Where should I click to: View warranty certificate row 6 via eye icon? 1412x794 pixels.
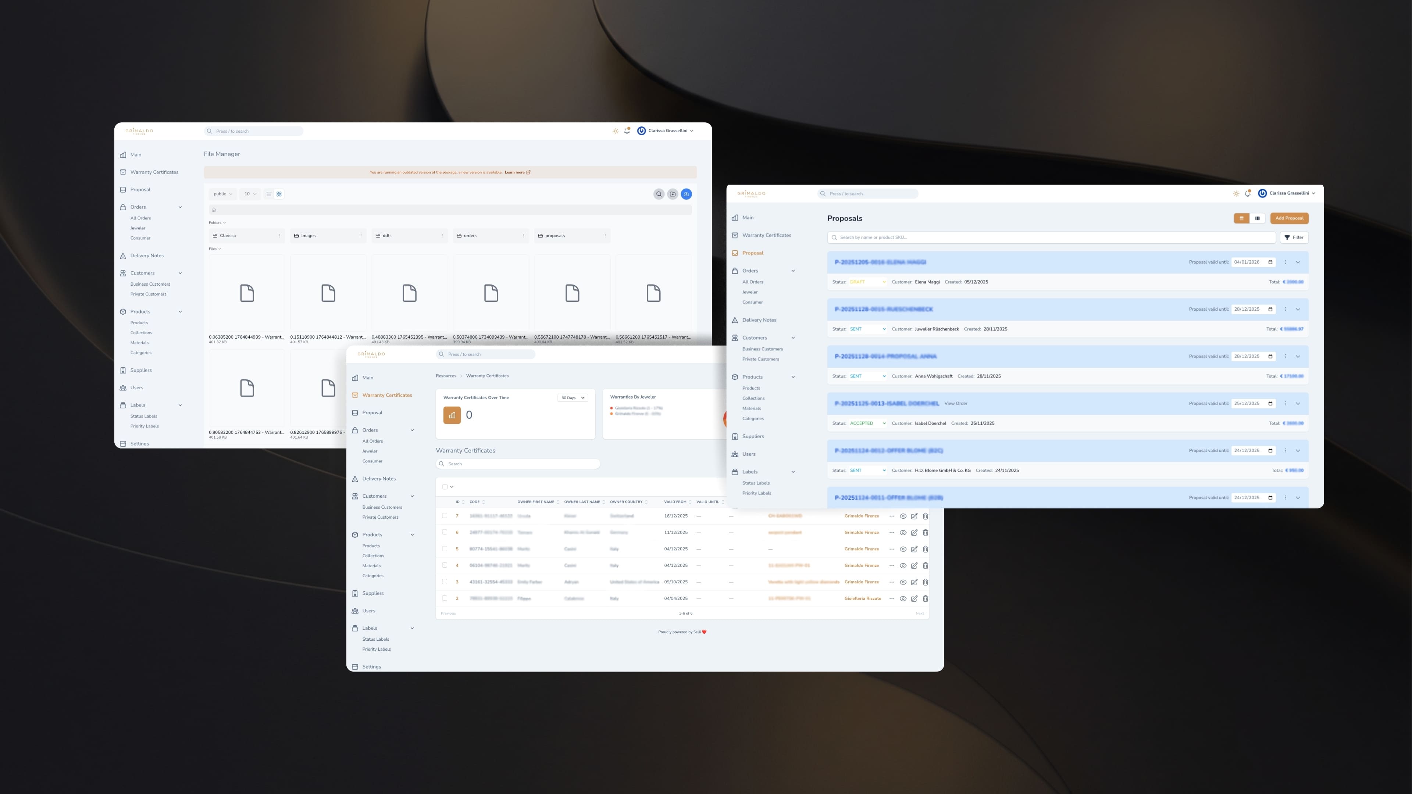[903, 533]
